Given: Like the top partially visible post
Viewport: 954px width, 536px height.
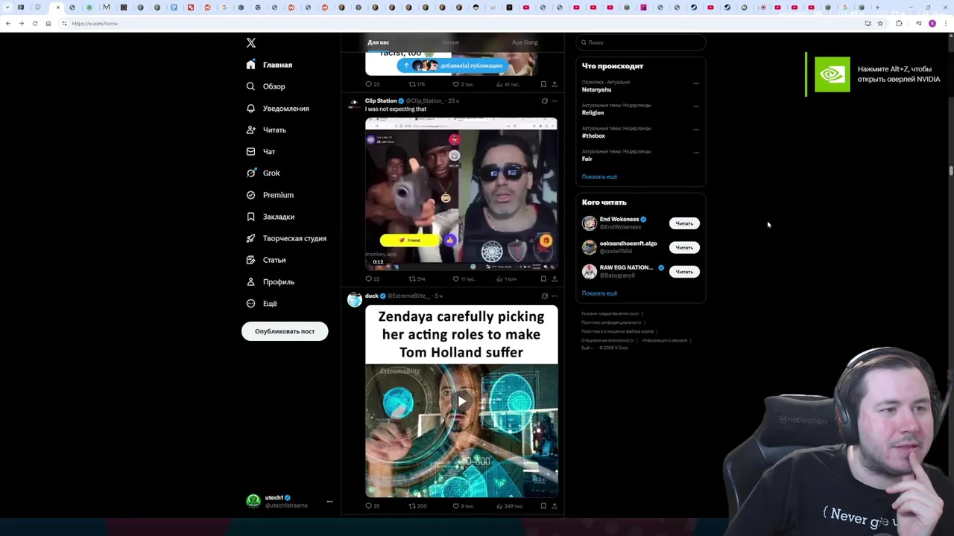Looking at the screenshot, I should (464, 84).
